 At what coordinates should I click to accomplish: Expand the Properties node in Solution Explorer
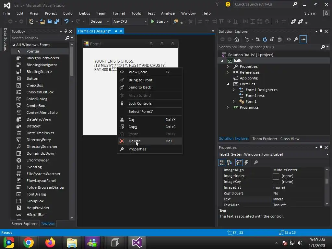[x=228, y=66]
